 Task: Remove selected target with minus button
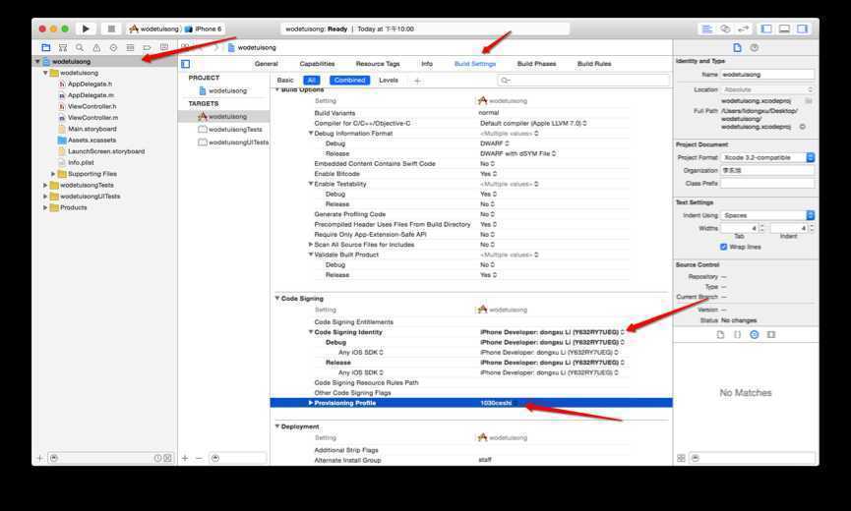coord(199,459)
